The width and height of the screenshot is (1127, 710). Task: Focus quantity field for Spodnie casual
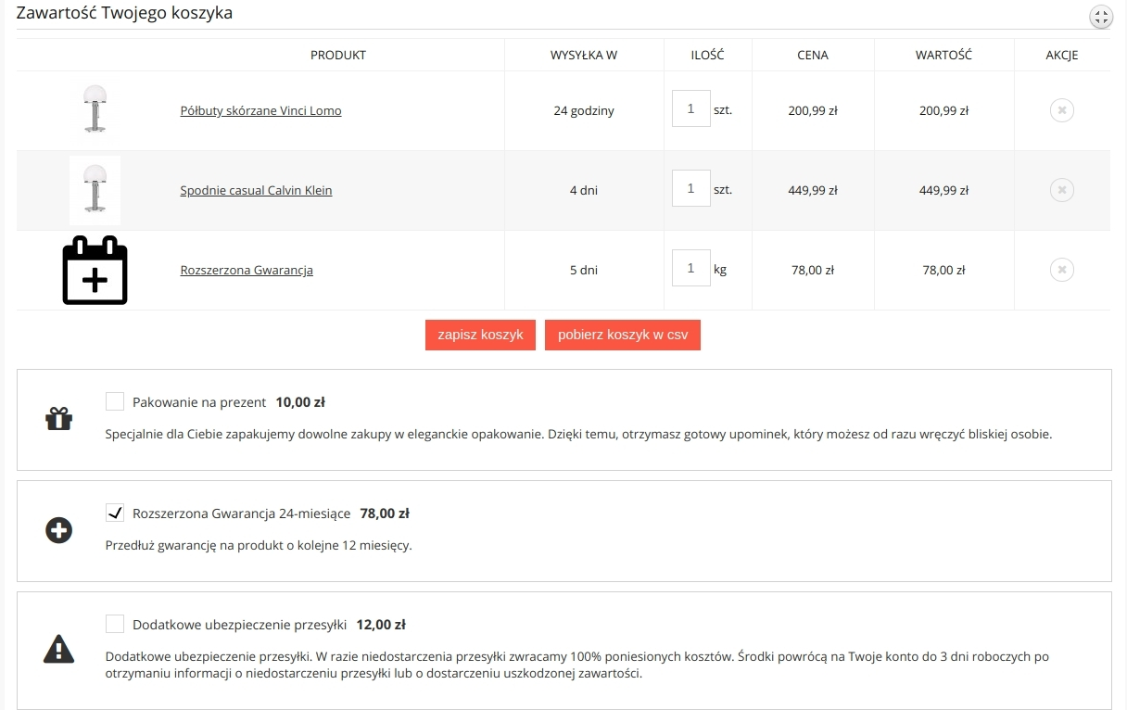point(691,188)
